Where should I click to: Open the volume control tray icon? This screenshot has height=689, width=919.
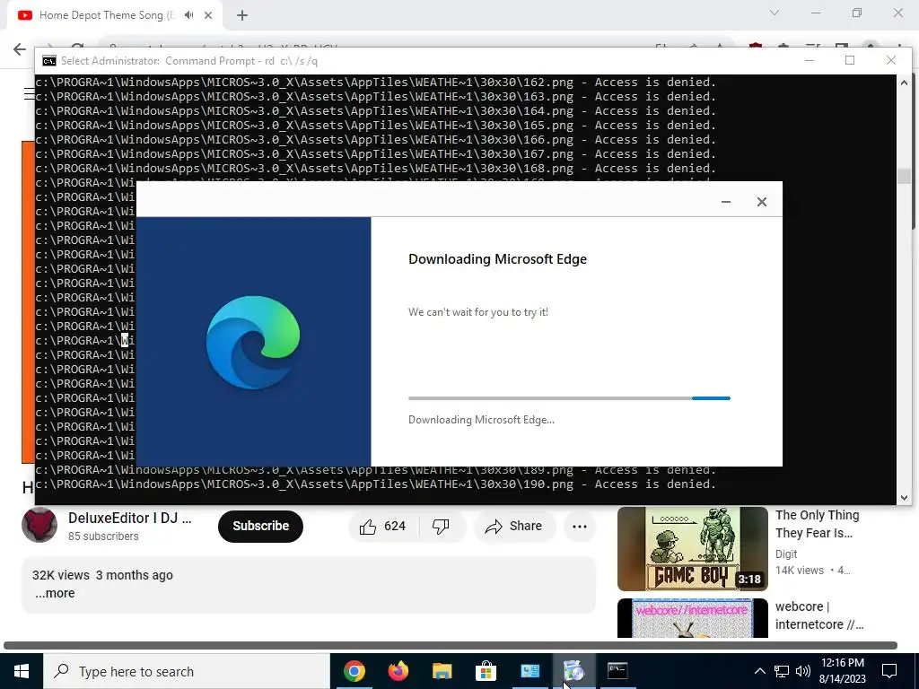803,671
